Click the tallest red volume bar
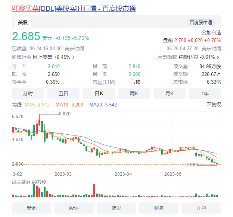This screenshot has height=217, width=233. click(94, 190)
